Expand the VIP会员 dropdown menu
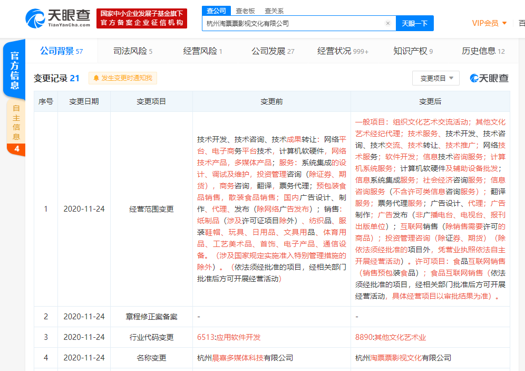Image resolution: width=525 pixels, height=371 pixels. point(489,23)
